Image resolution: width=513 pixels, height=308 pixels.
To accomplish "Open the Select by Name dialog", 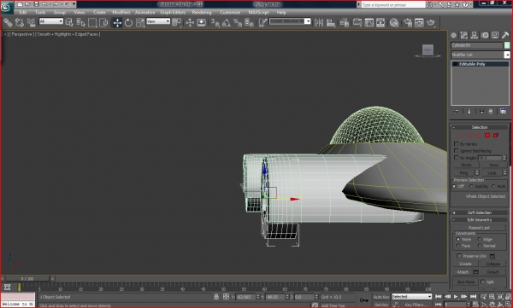I will click(x=80, y=22).
